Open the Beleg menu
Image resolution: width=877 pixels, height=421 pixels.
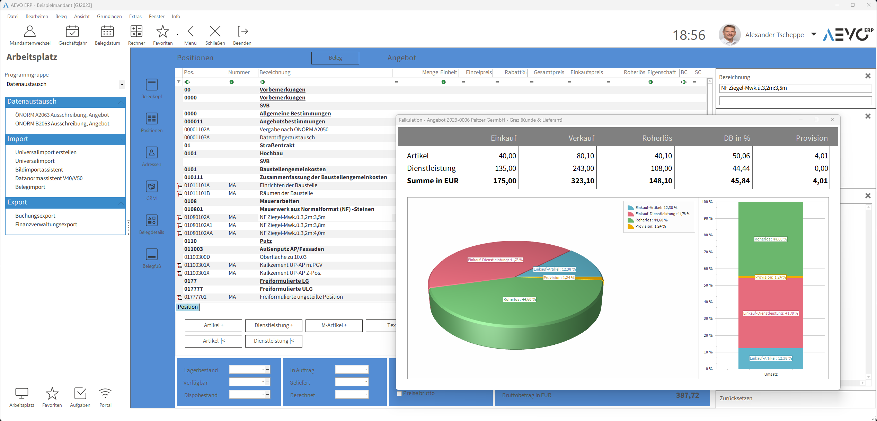coord(61,16)
